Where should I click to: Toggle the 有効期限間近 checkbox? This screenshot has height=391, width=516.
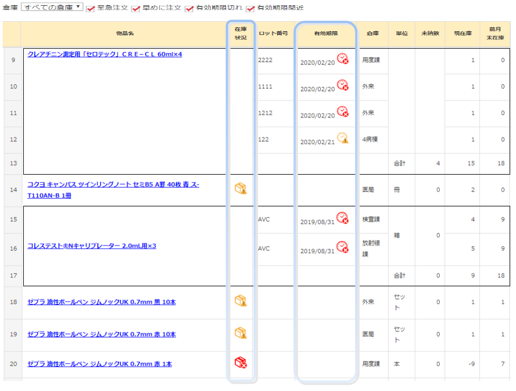coord(250,9)
